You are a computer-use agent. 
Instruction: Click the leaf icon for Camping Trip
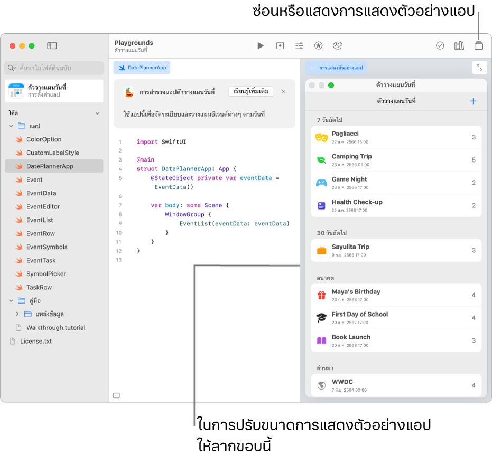click(x=322, y=160)
